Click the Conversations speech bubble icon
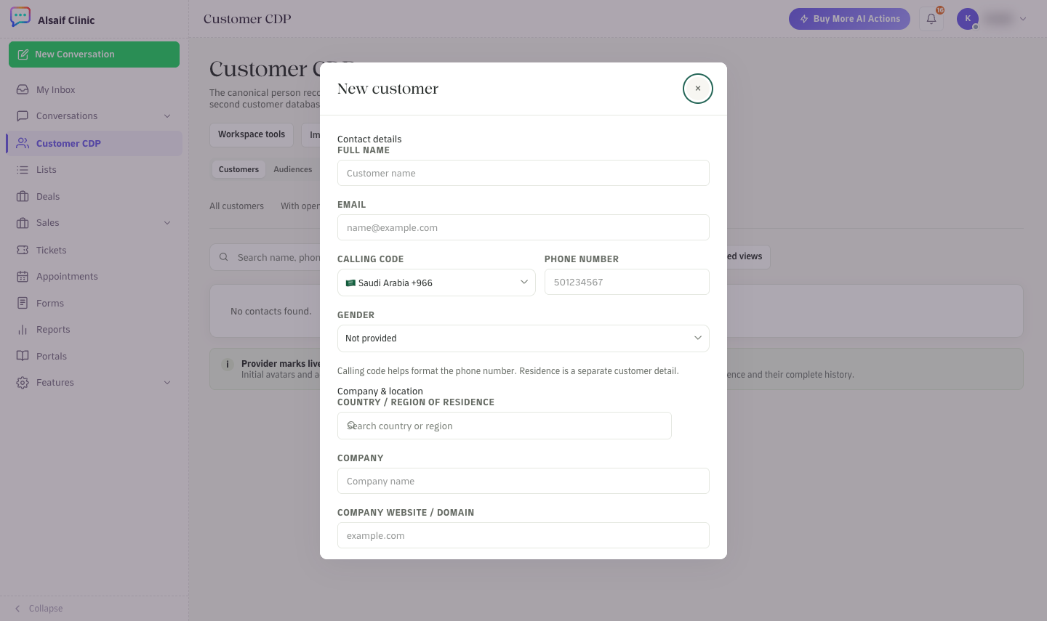The width and height of the screenshot is (1047, 621). tap(23, 115)
